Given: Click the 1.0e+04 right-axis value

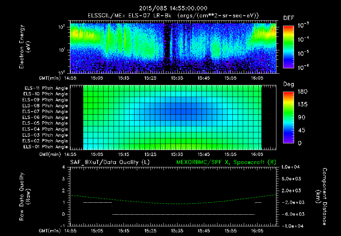Looking at the screenshot, I should 290,167.
